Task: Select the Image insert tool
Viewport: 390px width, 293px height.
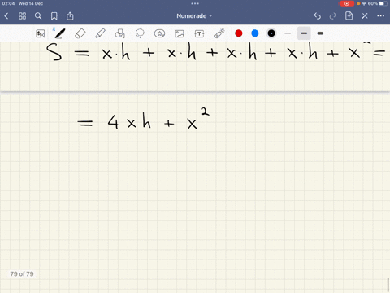Action: [x=180, y=33]
